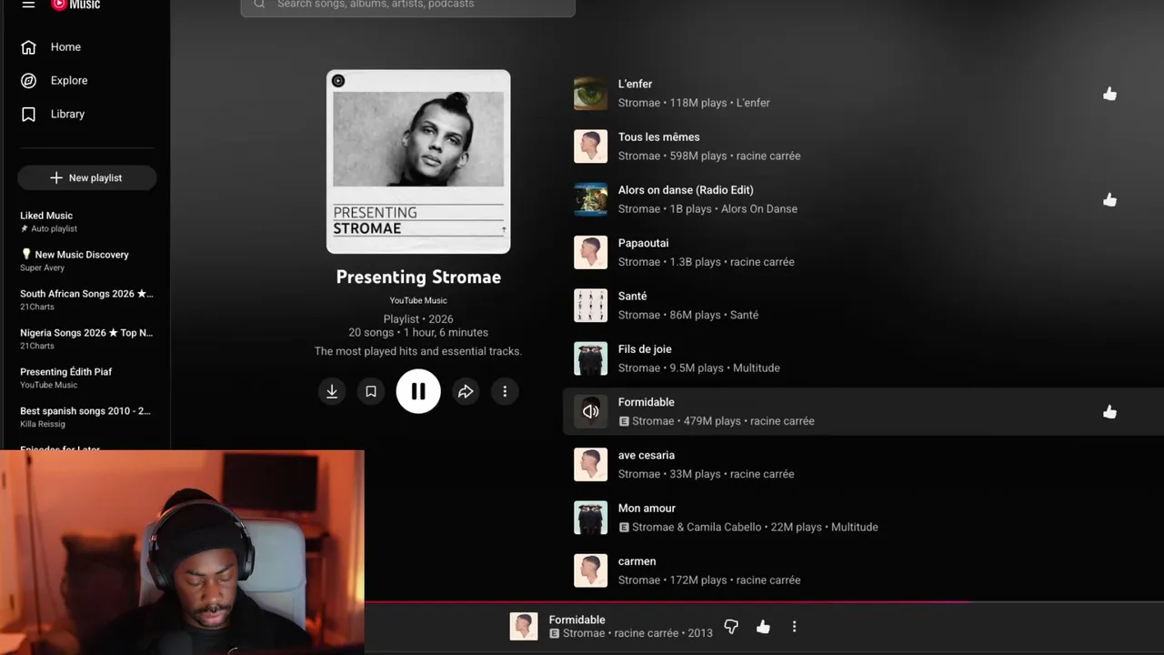Click the search magnifier icon

(259, 5)
